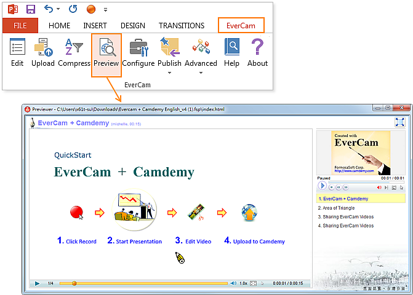Expand the Publish dropdown arrow

(169, 73)
